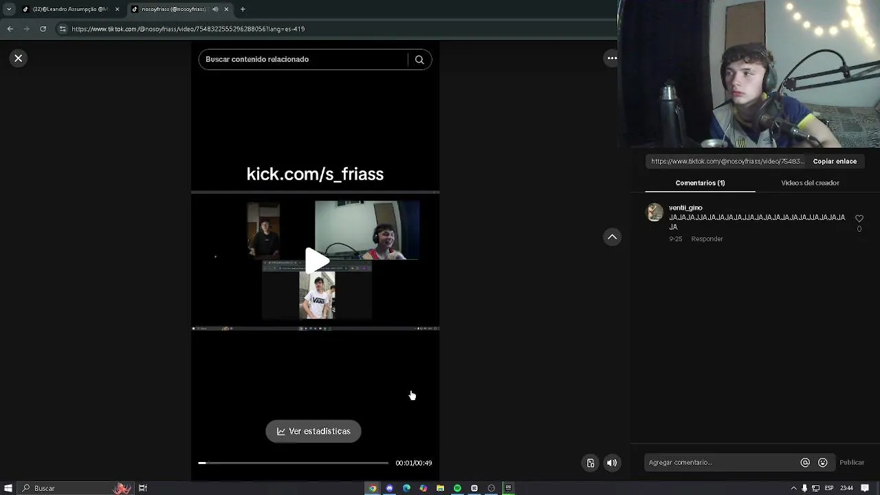The width and height of the screenshot is (880, 495).
Task: Open File Explorer from taskbar
Action: 440,488
